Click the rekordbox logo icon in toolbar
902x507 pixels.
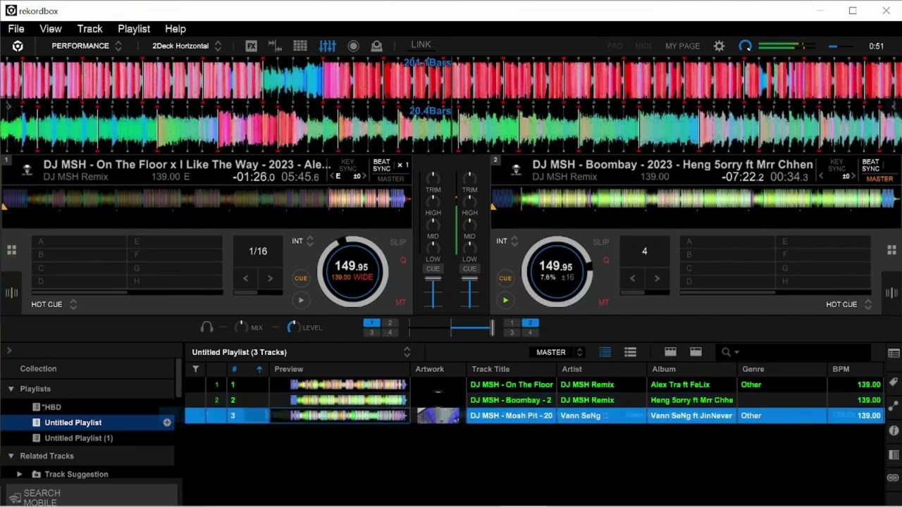(x=18, y=46)
